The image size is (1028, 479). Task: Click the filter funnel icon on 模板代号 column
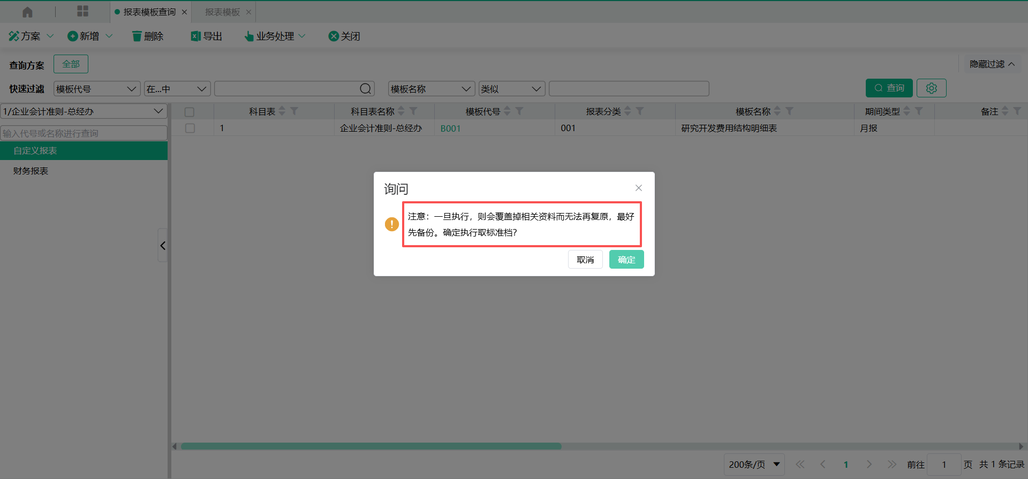[x=519, y=111]
